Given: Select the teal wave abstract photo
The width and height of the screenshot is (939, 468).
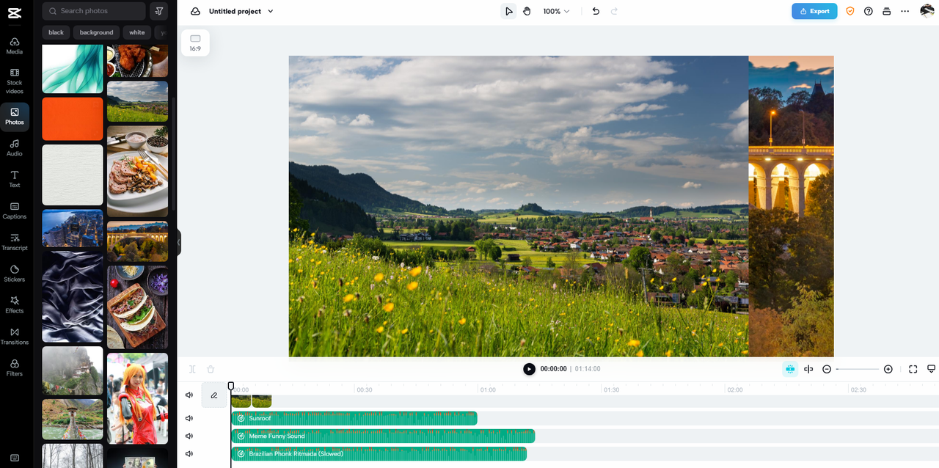Looking at the screenshot, I should [x=73, y=69].
